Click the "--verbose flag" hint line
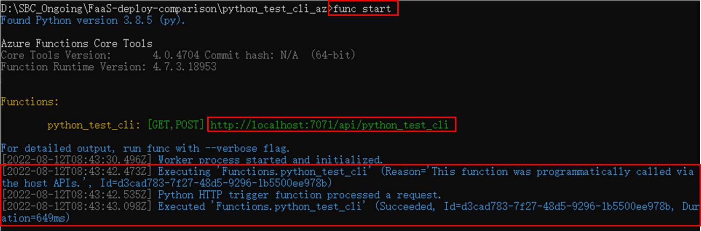 145,148
